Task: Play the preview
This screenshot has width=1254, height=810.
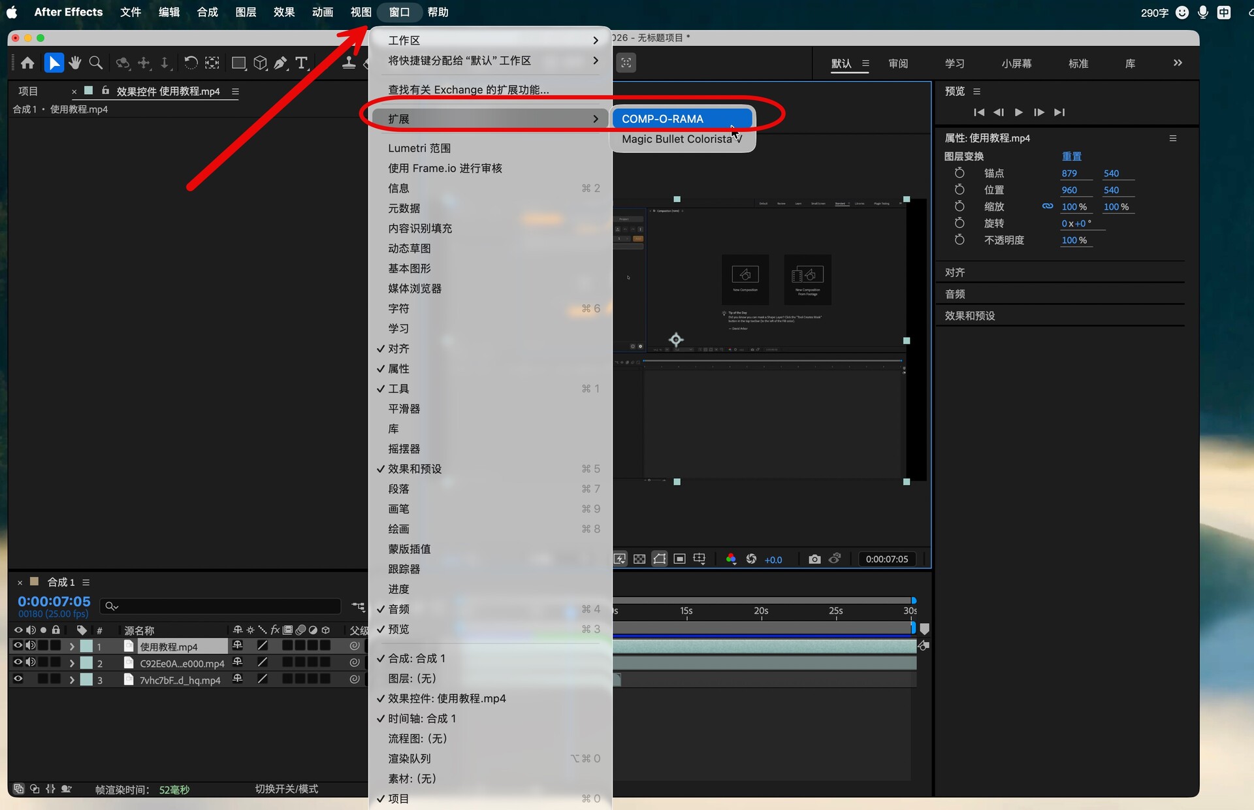Action: 1019,112
